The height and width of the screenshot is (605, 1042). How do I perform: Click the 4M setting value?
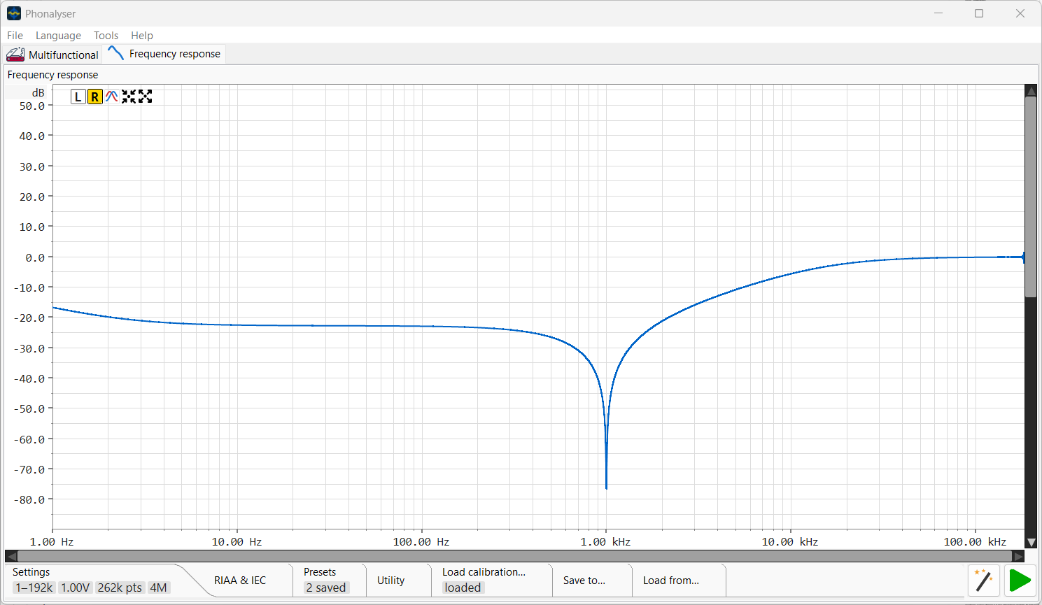pos(158,588)
